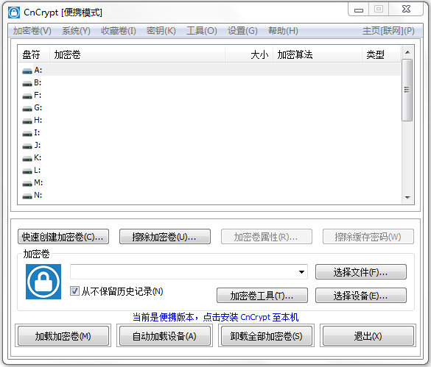Click the 类型 column header
The width and height of the screenshot is (431, 367).
coord(381,54)
